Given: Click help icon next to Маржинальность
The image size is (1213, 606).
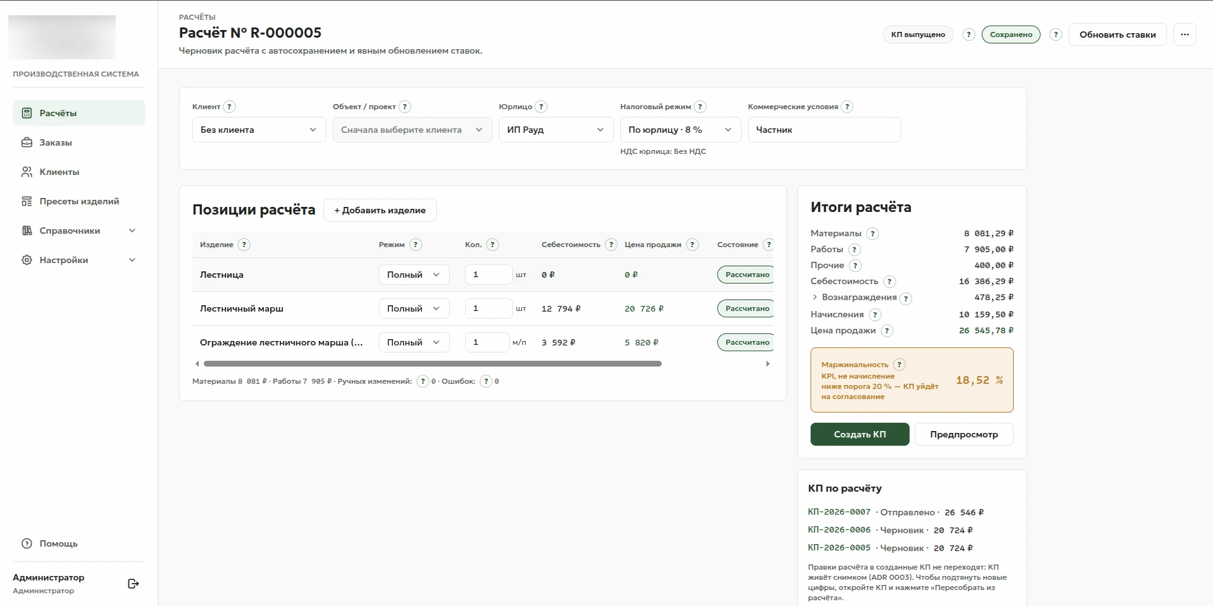Looking at the screenshot, I should pos(899,365).
